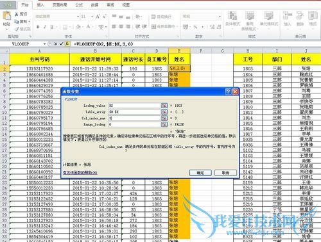This screenshot has height=242, width=321.
Task: Click the formula bar text =VLOOKUP(D2,$H:$K,3,0)
Action: pyautogui.click(x=103, y=44)
